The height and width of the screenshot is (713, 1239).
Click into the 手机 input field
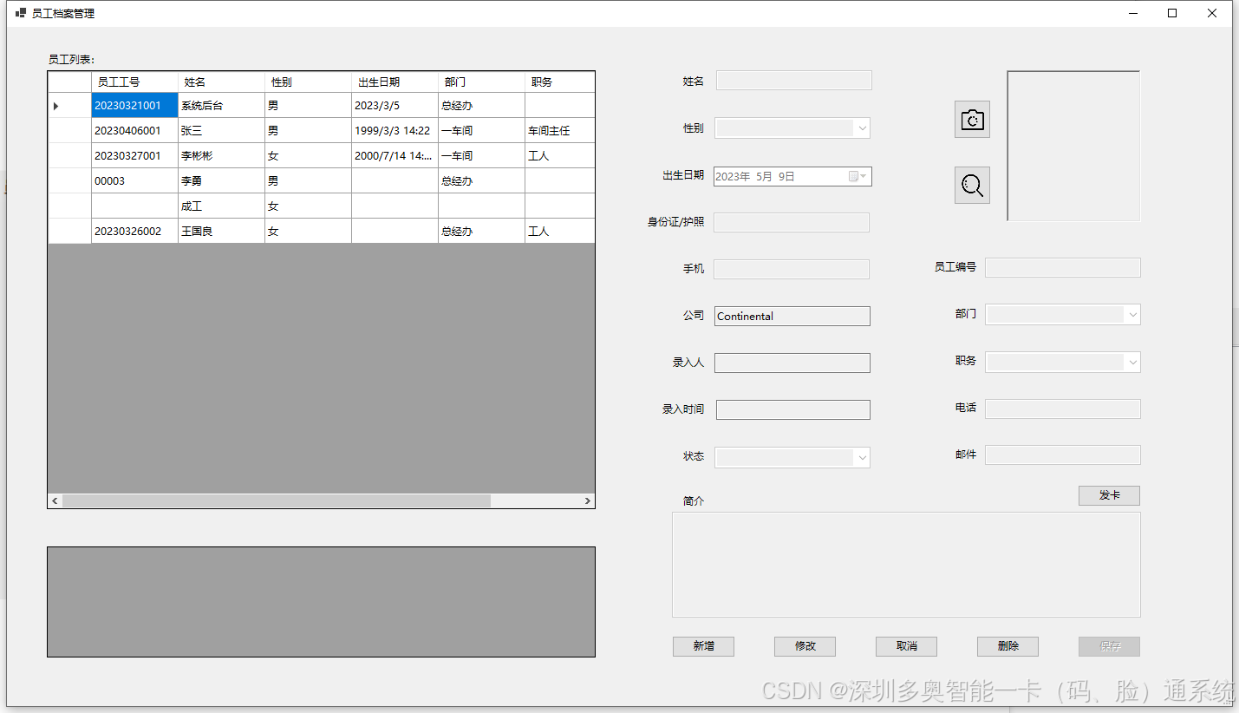(792, 269)
